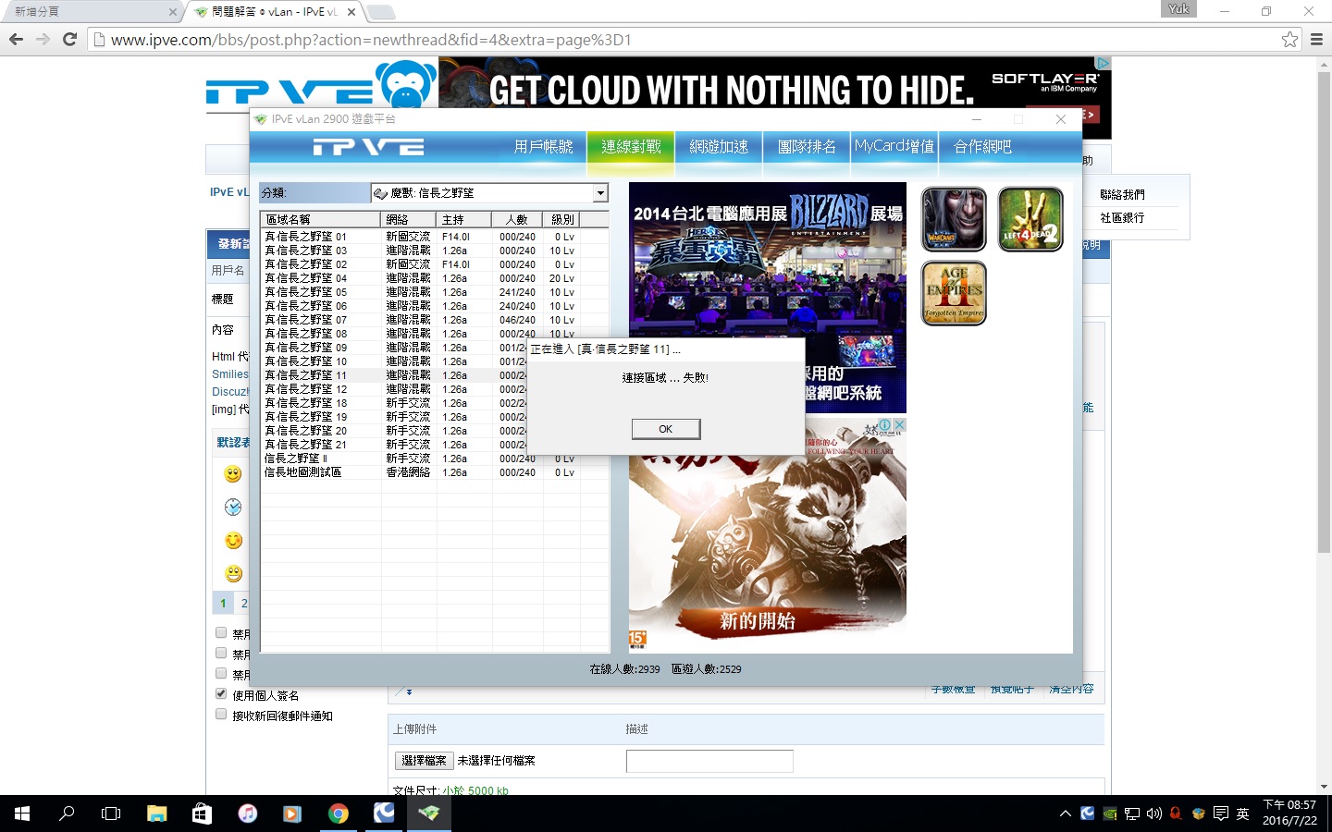The width and height of the screenshot is (1332, 832).
Task: Switch to IPvE vLan app on the taskbar
Action: click(x=428, y=814)
